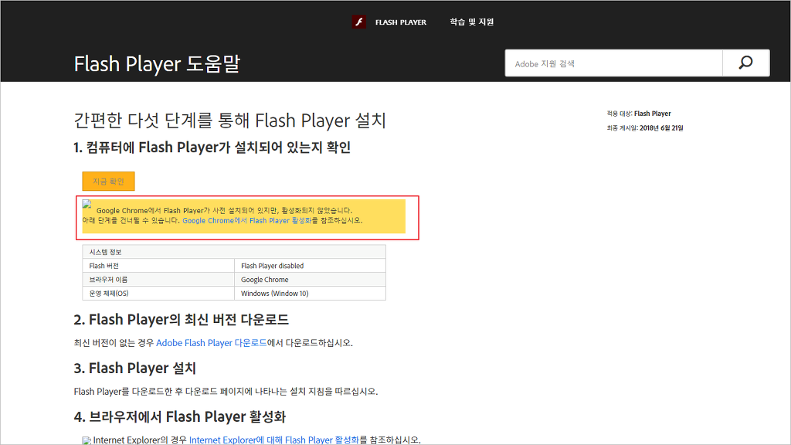Click the Adobe 지원 검색 search field
Image resolution: width=791 pixels, height=445 pixels.
tap(613, 63)
